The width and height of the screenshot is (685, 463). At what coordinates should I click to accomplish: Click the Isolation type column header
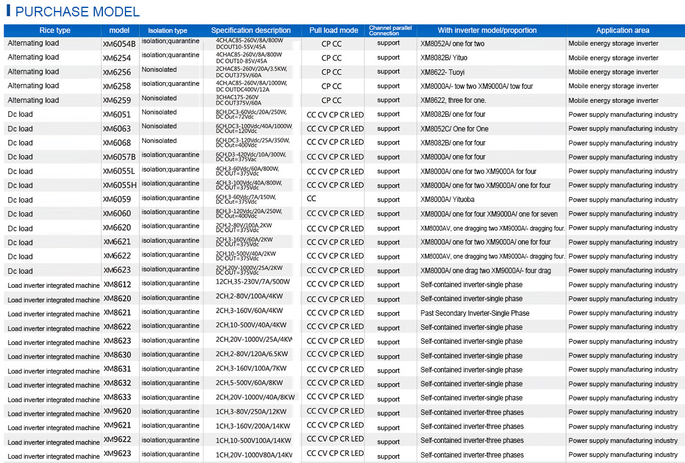coord(167,30)
